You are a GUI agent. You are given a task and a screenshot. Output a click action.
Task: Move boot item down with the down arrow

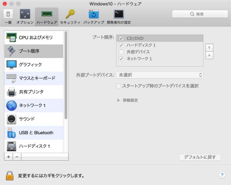tap(209, 55)
